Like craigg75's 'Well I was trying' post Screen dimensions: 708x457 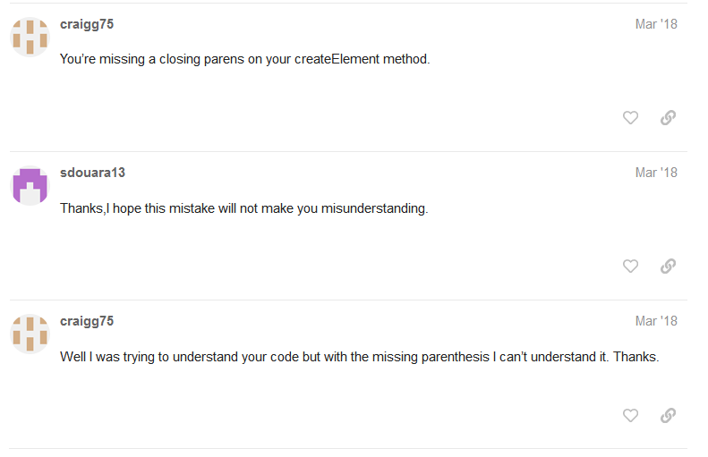click(x=630, y=415)
